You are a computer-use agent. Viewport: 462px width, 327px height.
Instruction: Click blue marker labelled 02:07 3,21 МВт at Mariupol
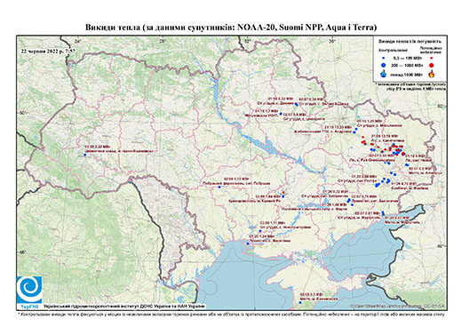[383, 213]
